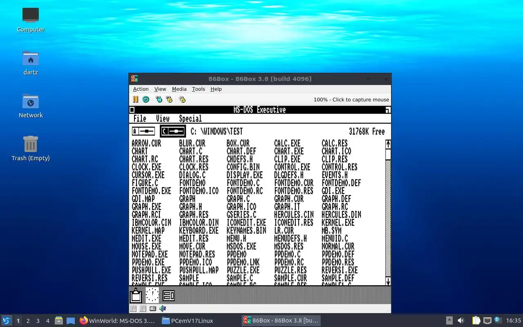The width and height of the screenshot is (523, 327).
Task: Click the hard disk status bar icon
Action: [x=153, y=309]
